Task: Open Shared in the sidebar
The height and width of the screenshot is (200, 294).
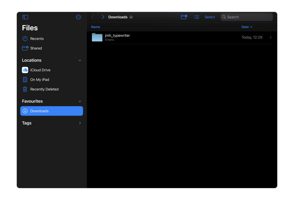Action: coord(52,48)
